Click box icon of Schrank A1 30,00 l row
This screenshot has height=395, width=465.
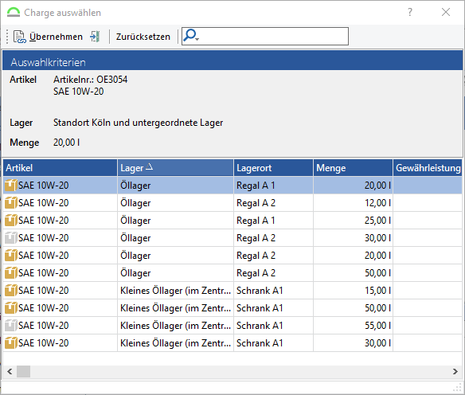10,342
